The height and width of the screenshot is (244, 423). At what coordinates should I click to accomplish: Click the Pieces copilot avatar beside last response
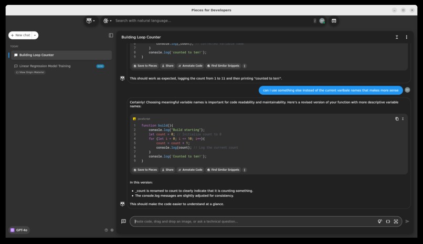coord(122,204)
